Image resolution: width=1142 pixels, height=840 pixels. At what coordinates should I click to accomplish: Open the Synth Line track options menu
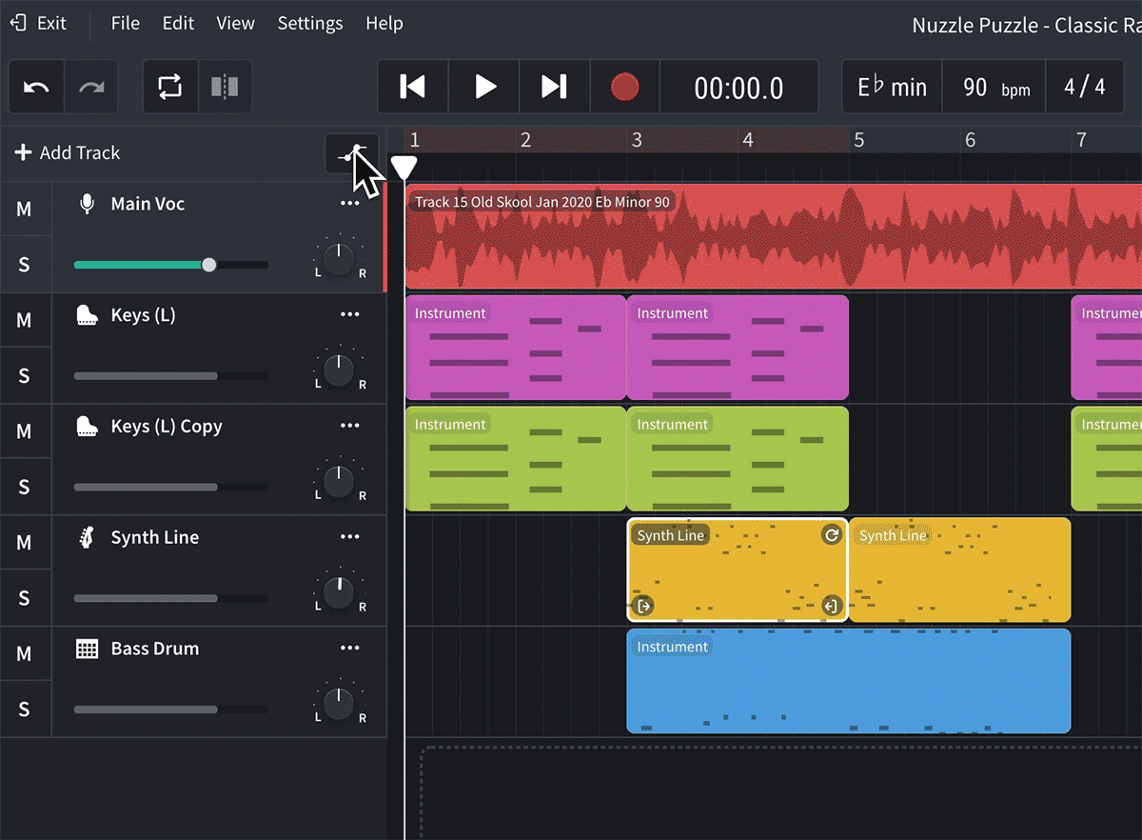(x=350, y=537)
